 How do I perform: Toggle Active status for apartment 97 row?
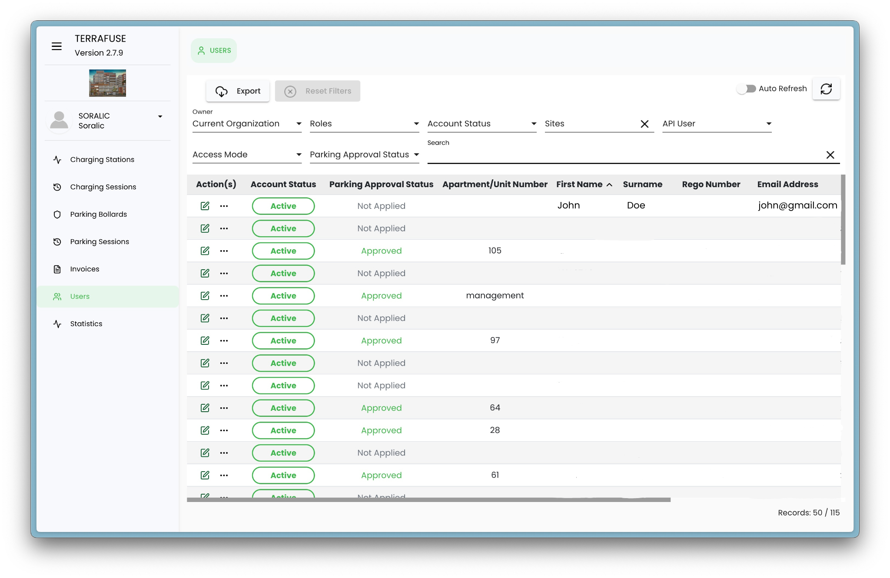point(283,341)
